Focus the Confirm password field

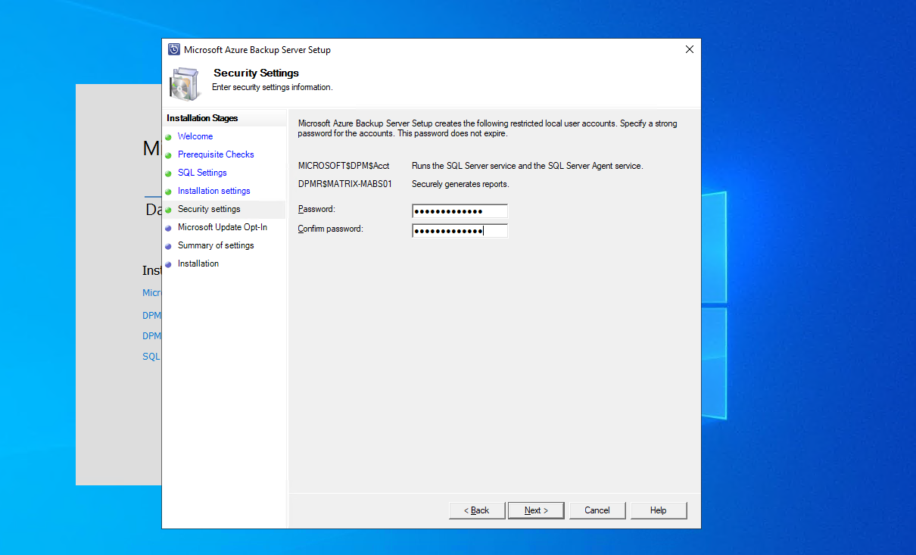[x=460, y=231]
